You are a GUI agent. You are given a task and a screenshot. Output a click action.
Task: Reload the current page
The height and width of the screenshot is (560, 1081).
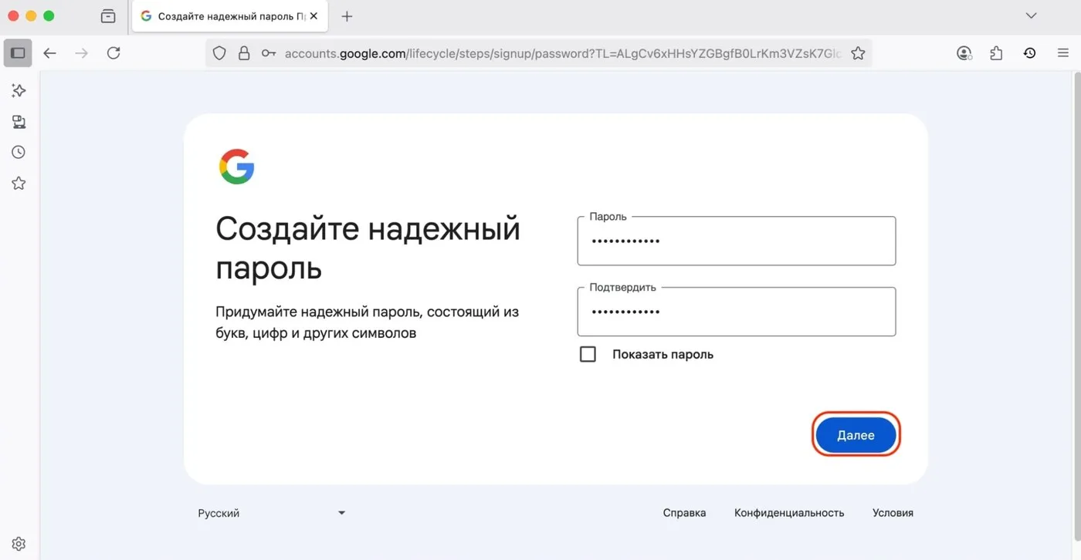point(114,53)
